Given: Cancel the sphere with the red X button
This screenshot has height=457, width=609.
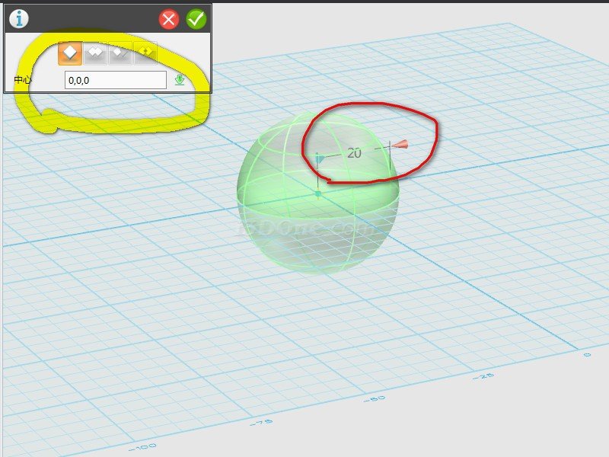Looking at the screenshot, I should pyautogui.click(x=170, y=19).
